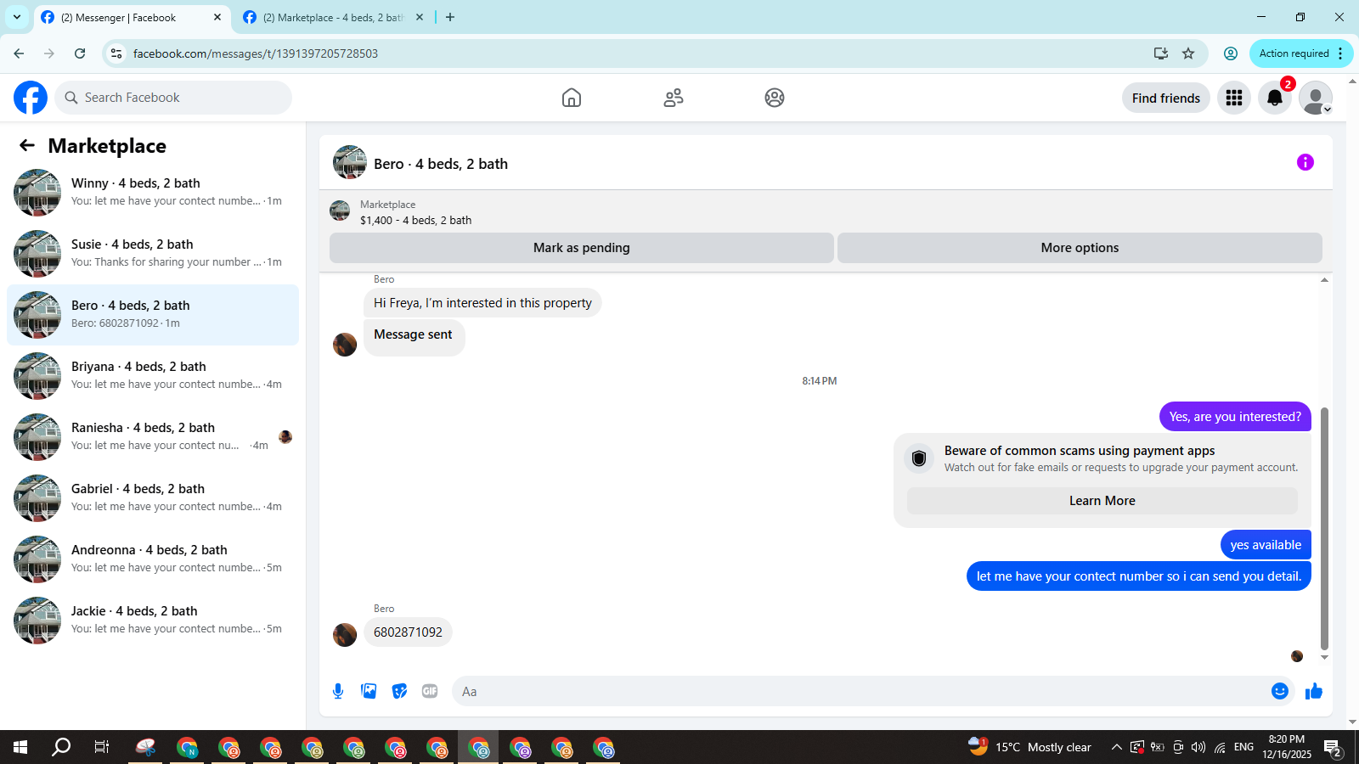Show hidden system tray icons
The width and height of the screenshot is (1359, 764).
pos(1116,747)
